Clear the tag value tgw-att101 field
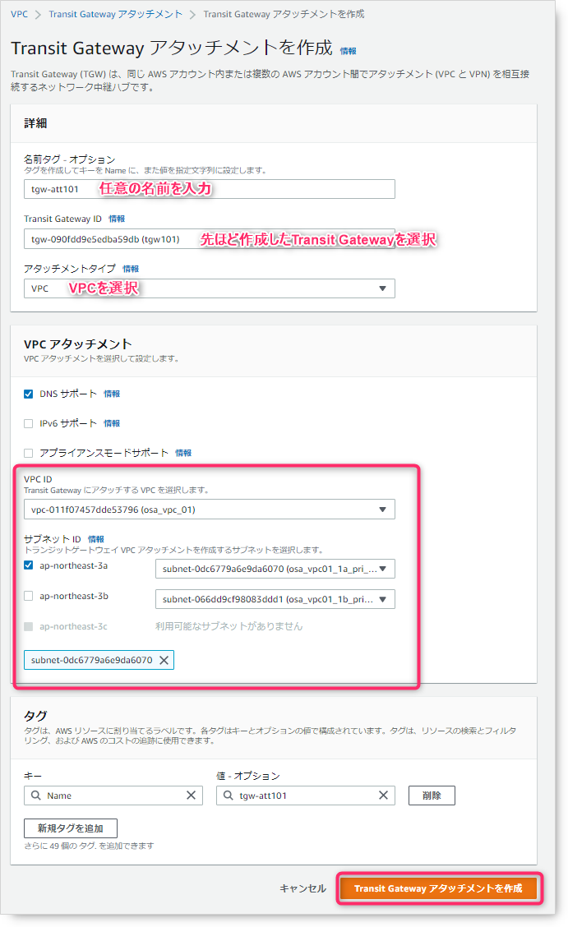This screenshot has width=568, height=927. 384,796
